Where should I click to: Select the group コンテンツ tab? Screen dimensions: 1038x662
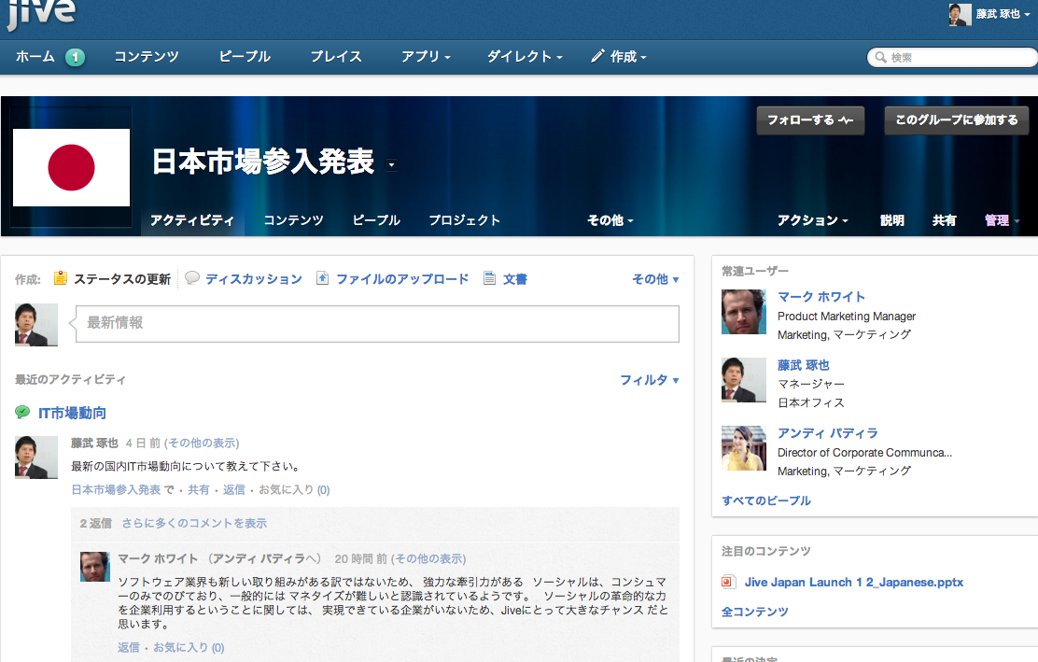pos(293,220)
